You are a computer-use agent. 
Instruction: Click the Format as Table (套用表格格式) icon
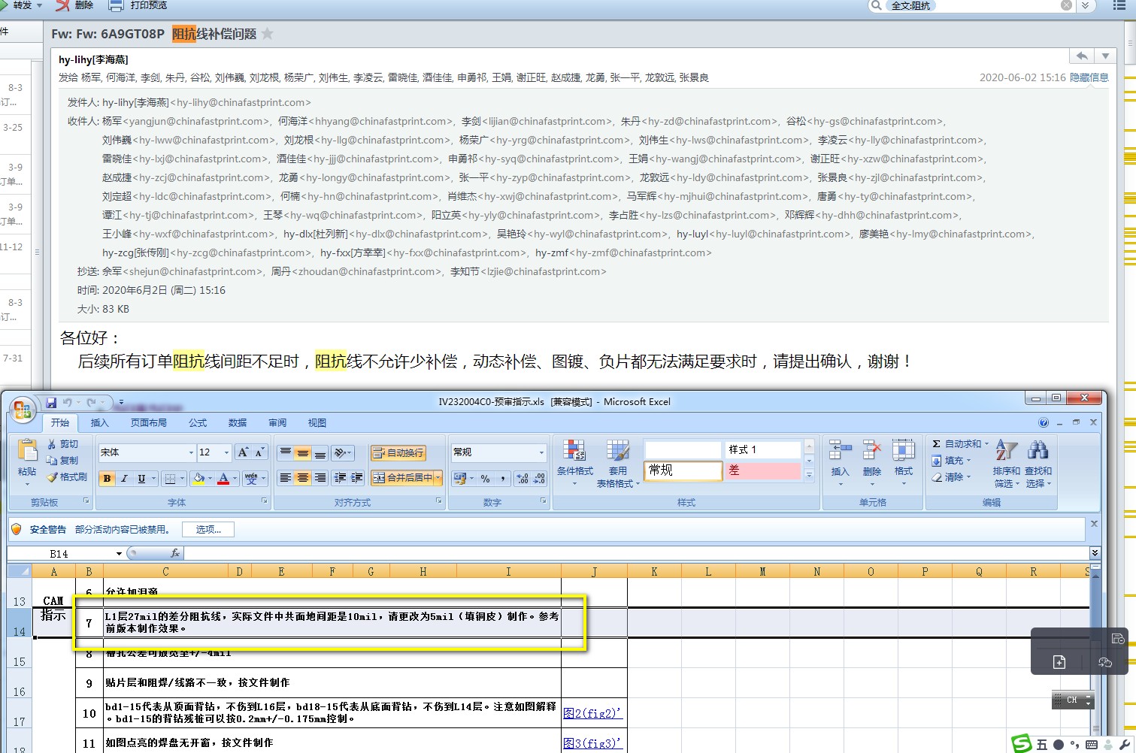tap(618, 451)
